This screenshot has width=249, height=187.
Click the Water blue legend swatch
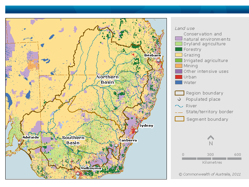[x=178, y=83]
